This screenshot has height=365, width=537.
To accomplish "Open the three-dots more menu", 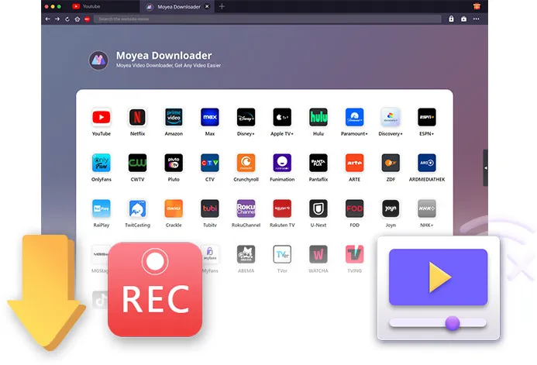I will click(477, 19).
